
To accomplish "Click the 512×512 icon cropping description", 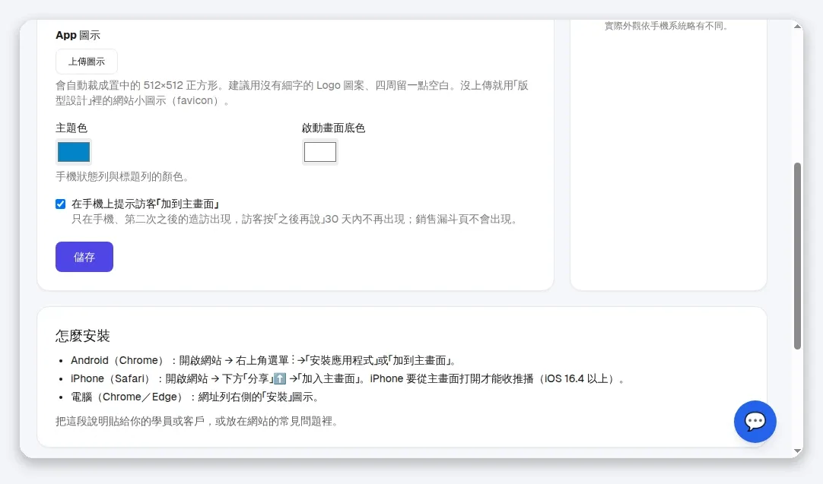I will (292, 93).
